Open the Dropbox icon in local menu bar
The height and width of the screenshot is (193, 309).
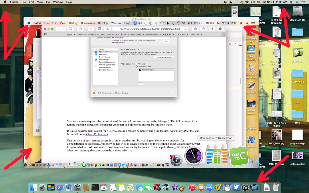tap(225, 2)
